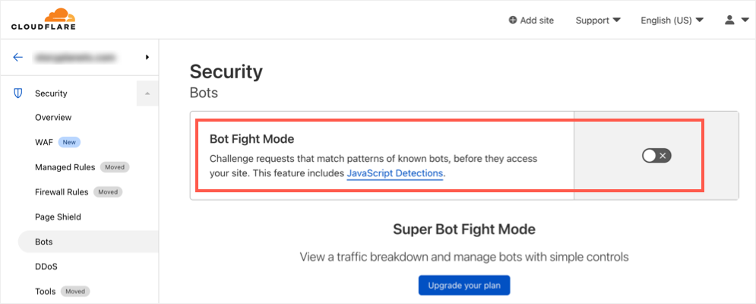Select WAF in the sidebar

pos(43,142)
